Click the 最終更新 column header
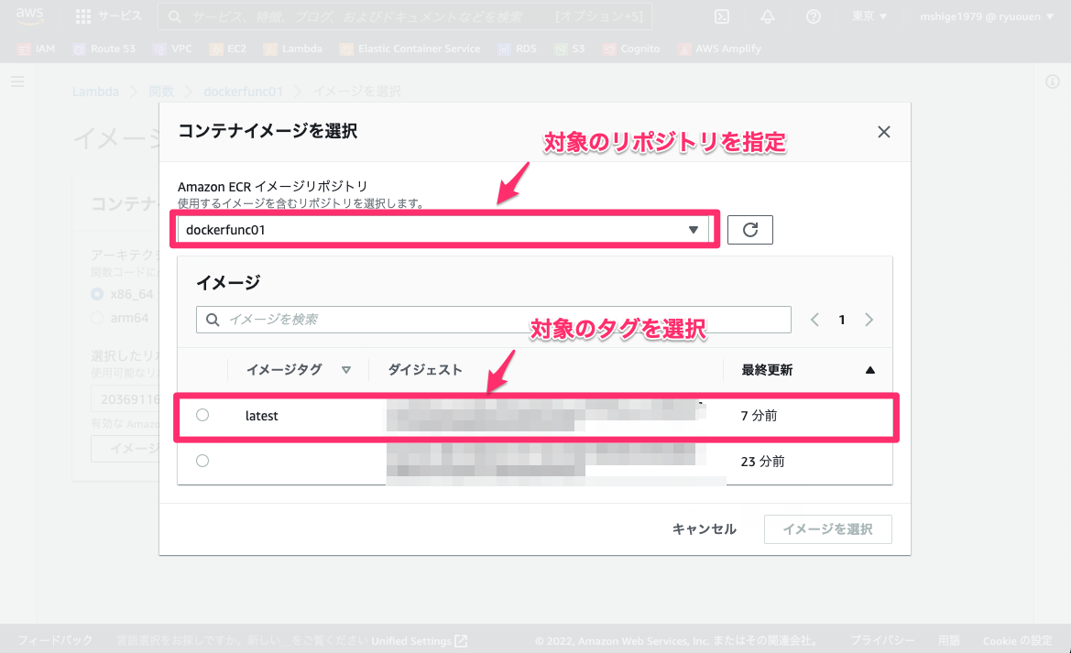 (767, 369)
